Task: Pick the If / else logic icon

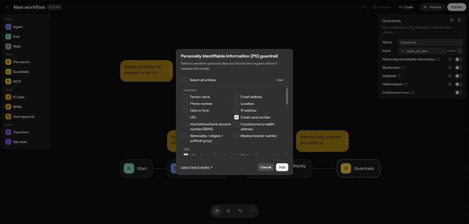Action: (8, 97)
